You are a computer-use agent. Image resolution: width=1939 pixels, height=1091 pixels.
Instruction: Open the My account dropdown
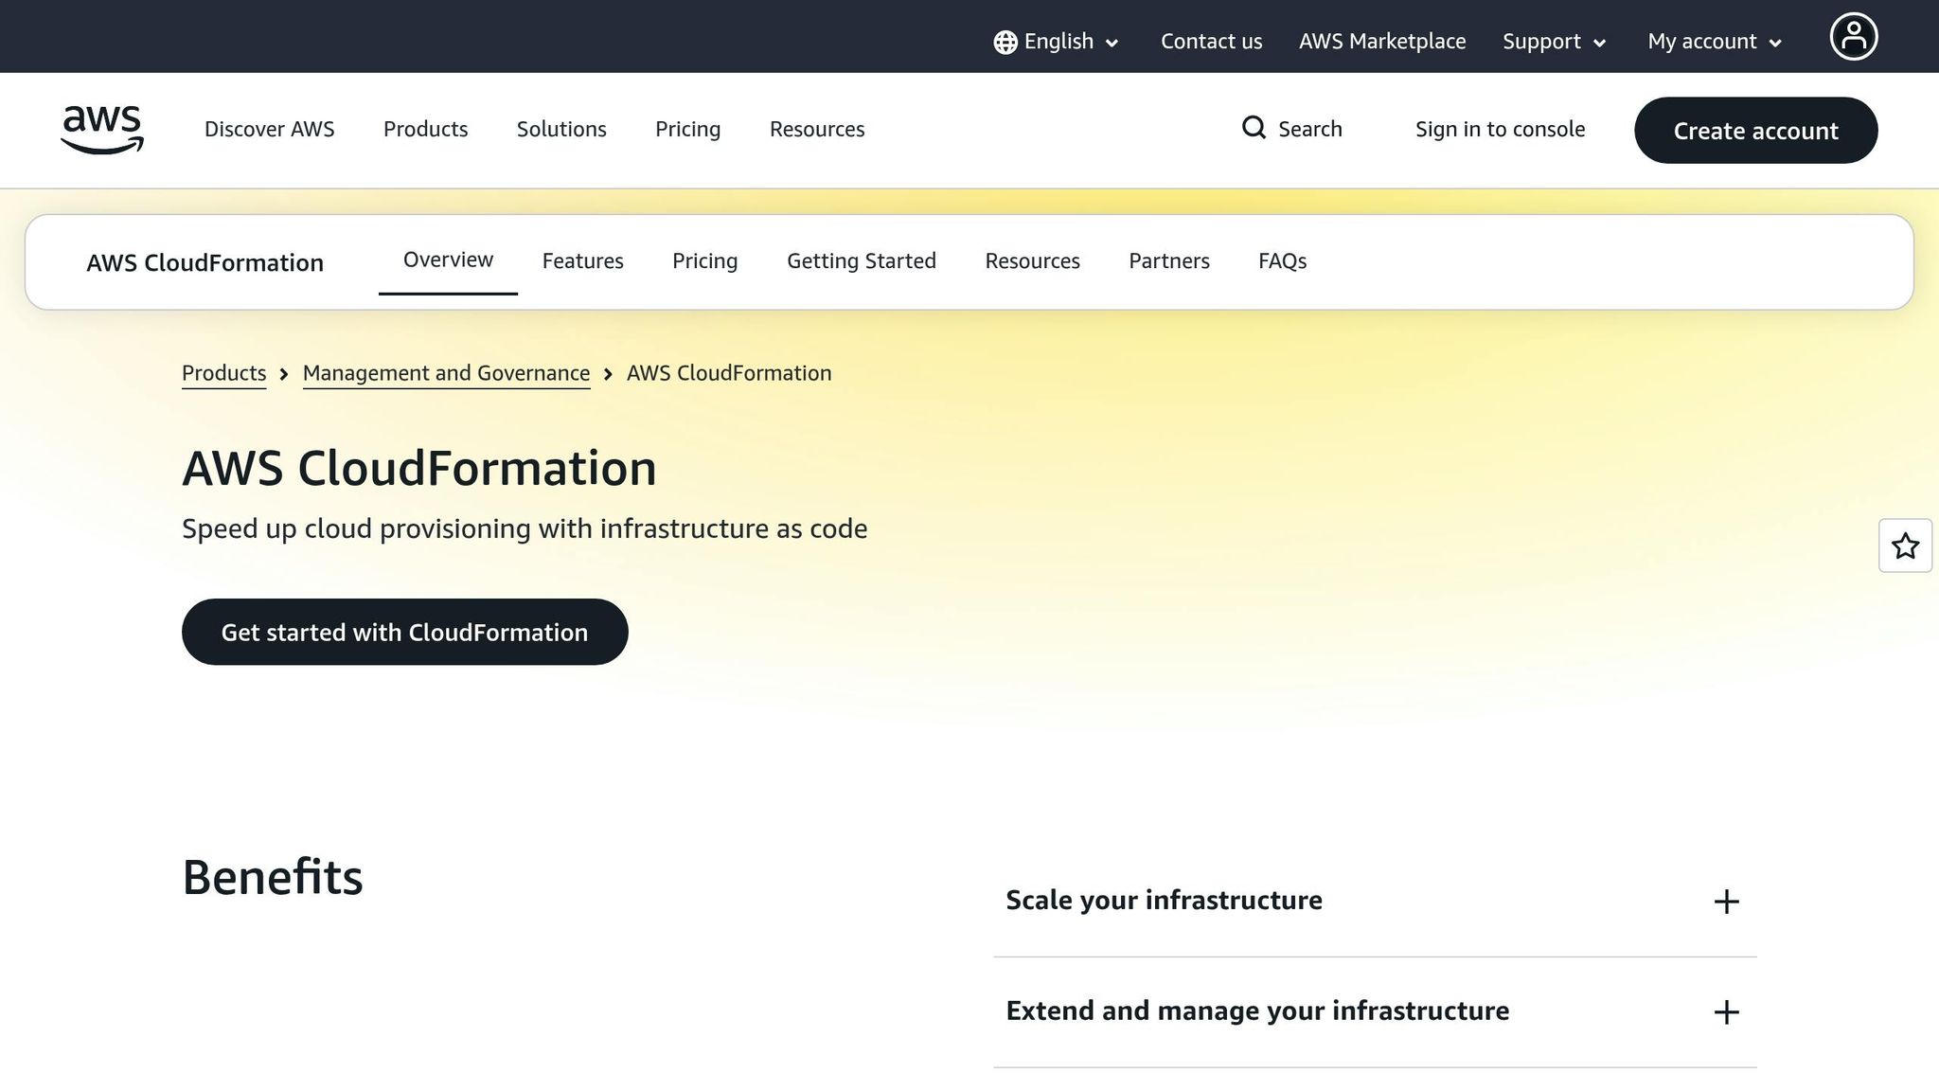click(1713, 42)
